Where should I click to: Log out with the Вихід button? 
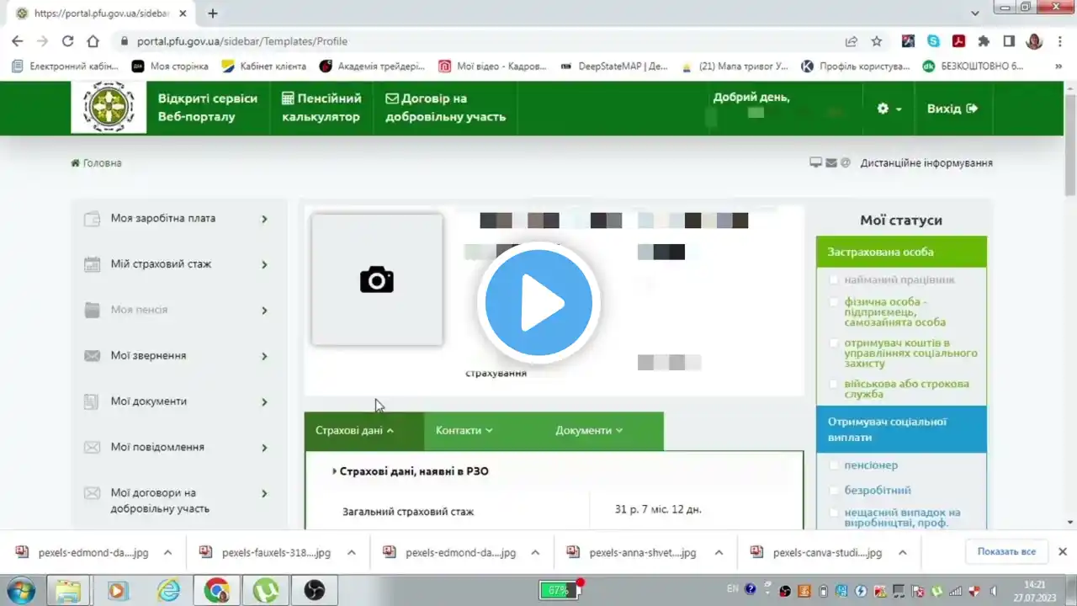[952, 109]
